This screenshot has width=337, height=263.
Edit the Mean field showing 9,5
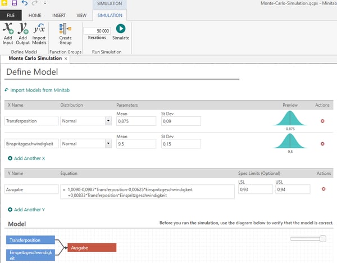136,144
